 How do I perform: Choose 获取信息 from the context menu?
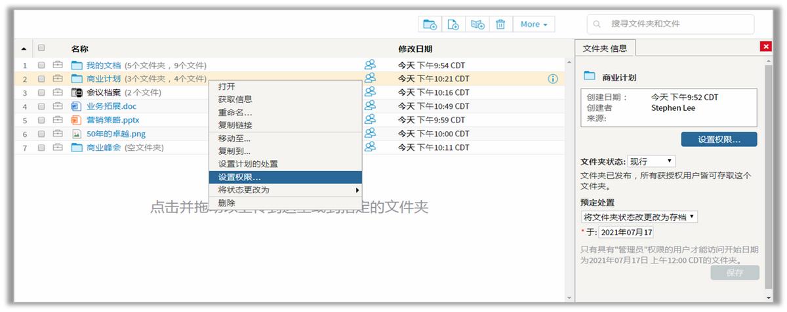285,99
